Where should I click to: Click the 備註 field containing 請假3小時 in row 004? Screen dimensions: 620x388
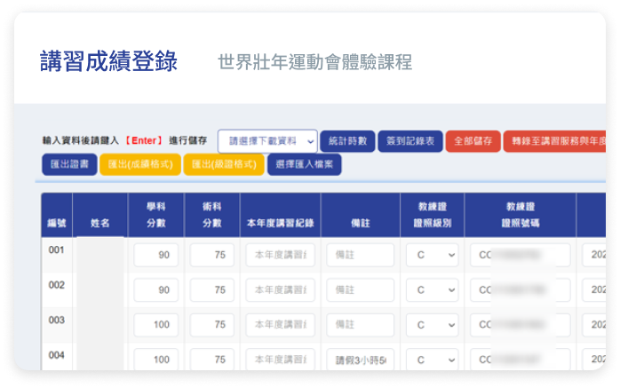pyautogui.click(x=360, y=360)
